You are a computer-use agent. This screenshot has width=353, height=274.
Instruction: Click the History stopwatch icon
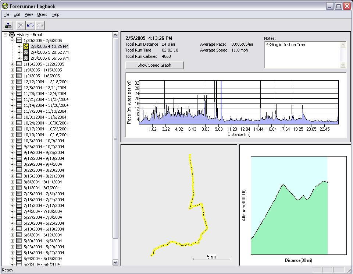pyautogui.click(x=12, y=35)
